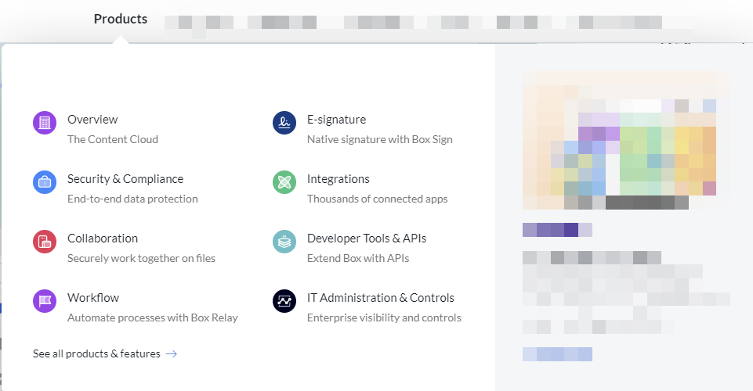Open the Overview product link
Viewport: 753px width, 391px height.
[92, 120]
